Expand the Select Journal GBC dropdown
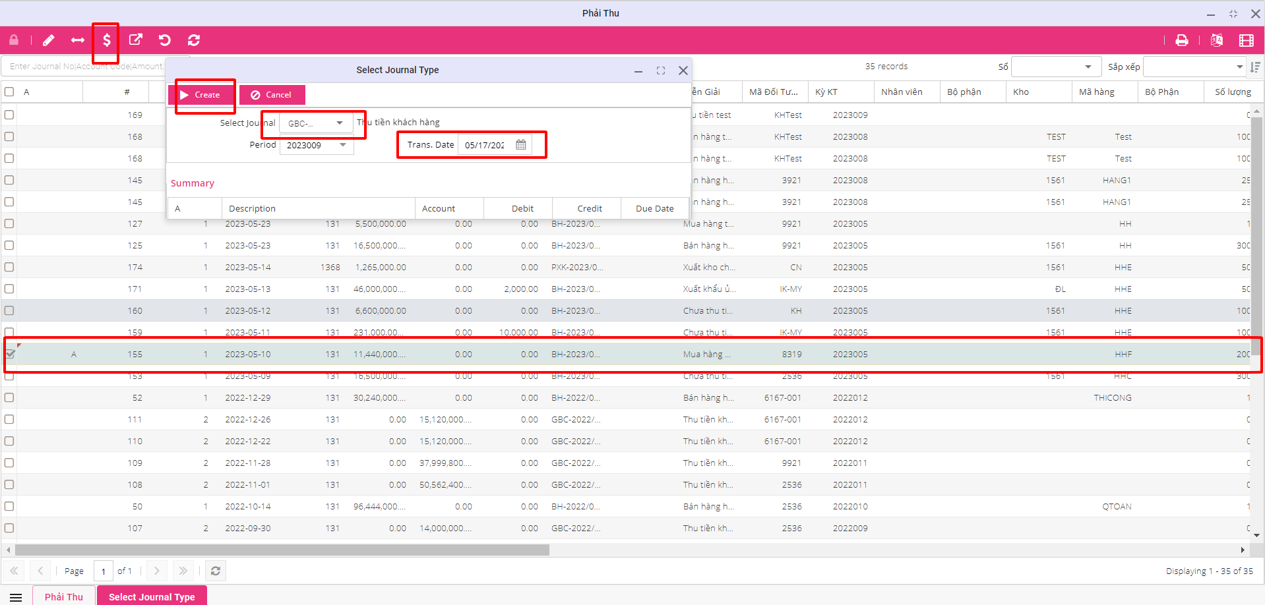This screenshot has width=1265, height=605. pyautogui.click(x=340, y=123)
